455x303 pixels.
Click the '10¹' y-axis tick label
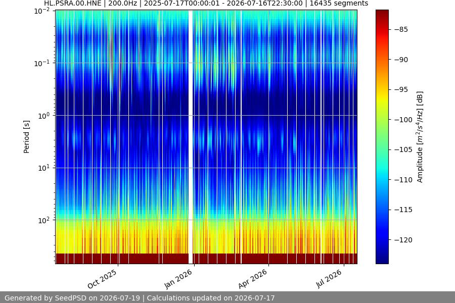pyautogui.click(x=44, y=168)
